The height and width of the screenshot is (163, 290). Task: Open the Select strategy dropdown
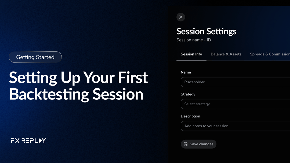(235, 104)
